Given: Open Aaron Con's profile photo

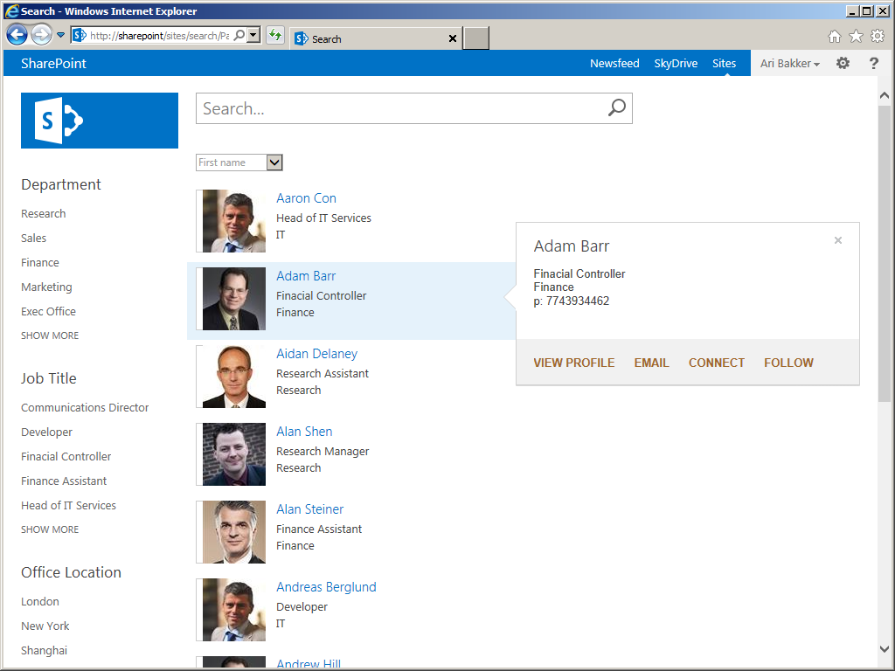Looking at the screenshot, I should [234, 221].
